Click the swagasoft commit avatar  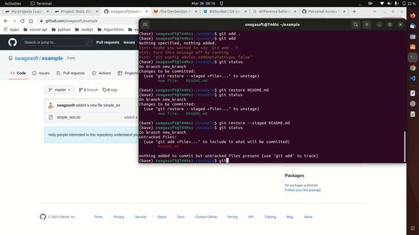tap(51, 105)
